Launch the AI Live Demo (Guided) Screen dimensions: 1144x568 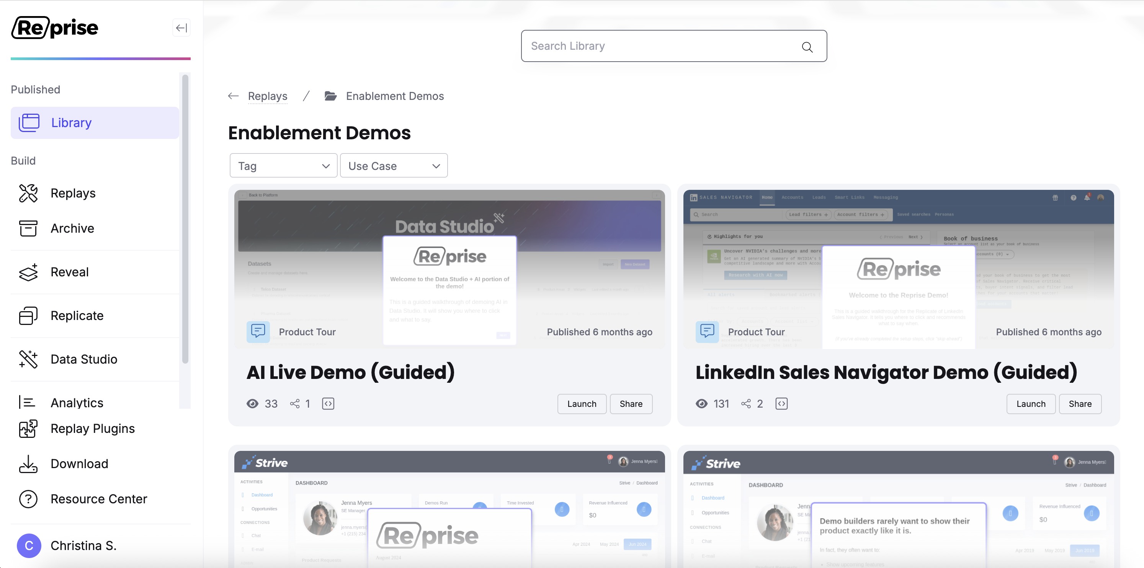pyautogui.click(x=582, y=403)
